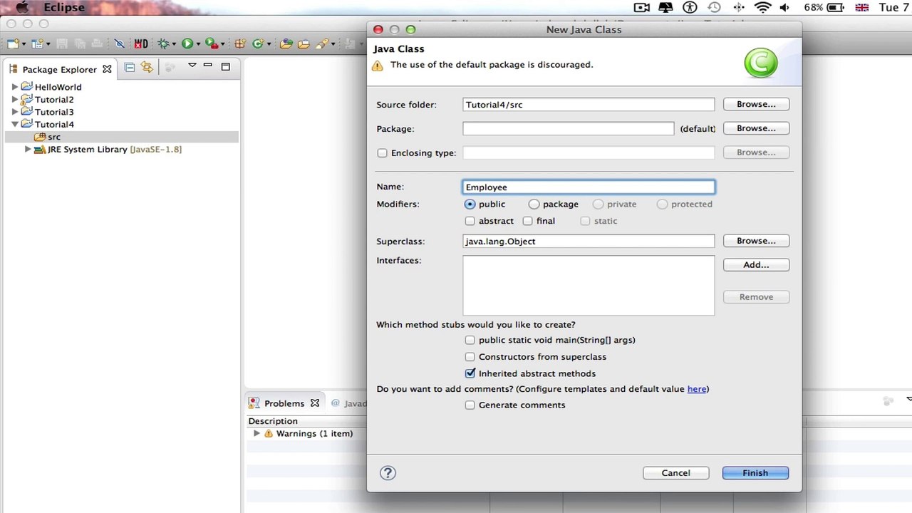
Task: Expand the Tutorial2 project tree
Action: [x=15, y=100]
